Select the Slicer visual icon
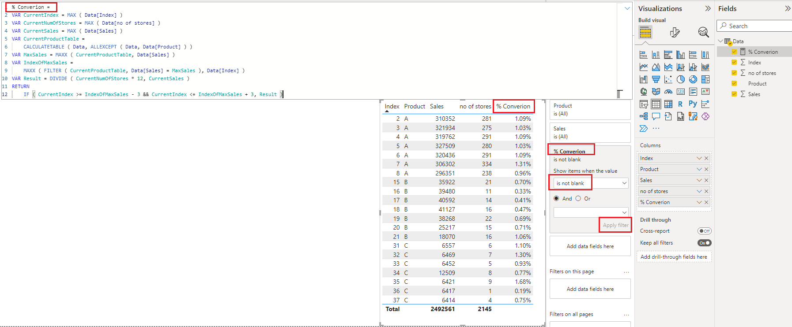Image resolution: width=792 pixels, height=327 pixels. tap(643, 104)
